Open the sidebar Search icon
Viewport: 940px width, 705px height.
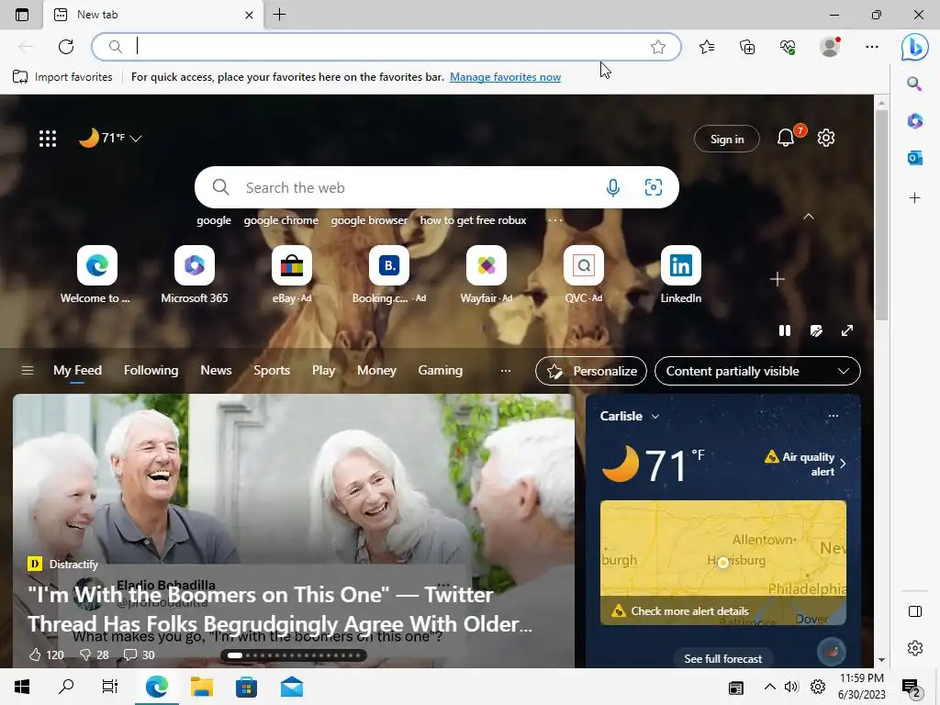(914, 84)
